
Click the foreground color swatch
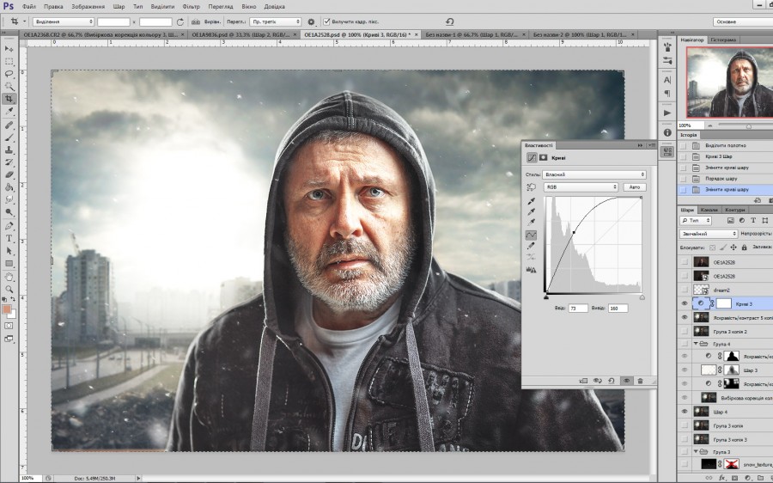pyautogui.click(x=7, y=309)
